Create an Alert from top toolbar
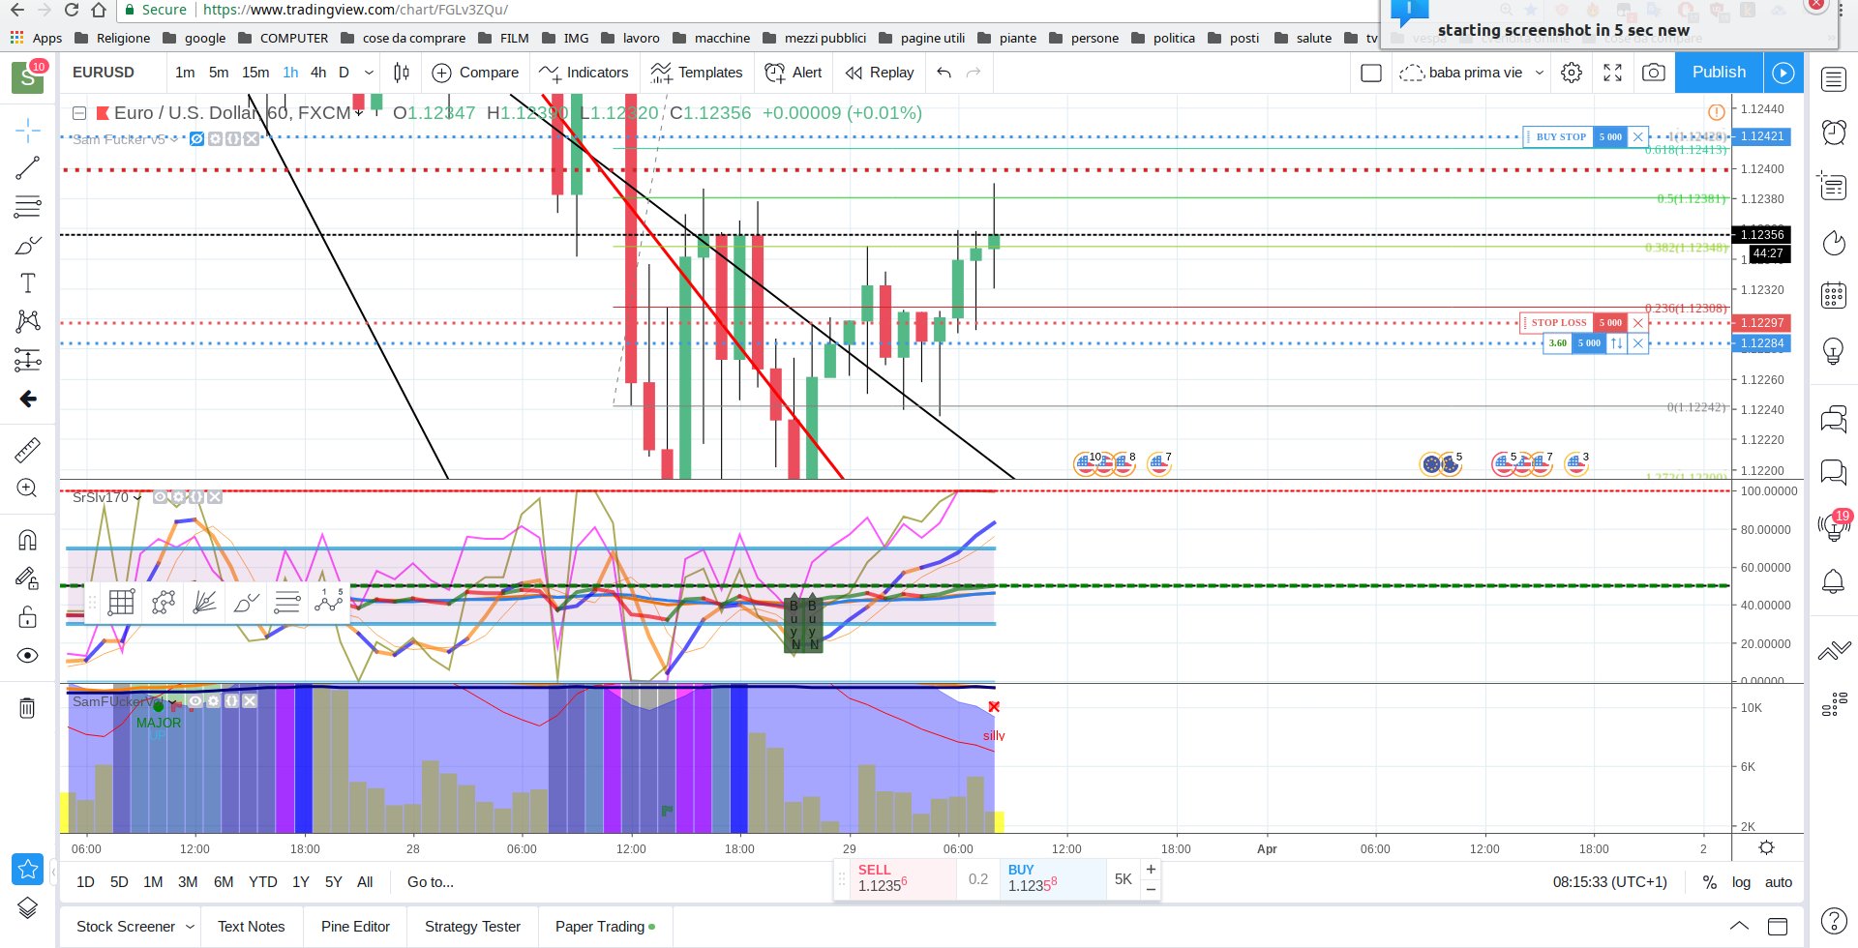The width and height of the screenshot is (1858, 948). click(794, 73)
